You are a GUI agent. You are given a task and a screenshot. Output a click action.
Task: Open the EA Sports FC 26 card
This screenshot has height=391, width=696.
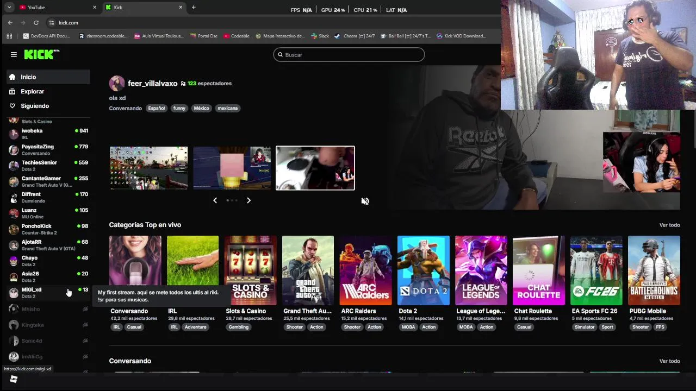(596, 270)
